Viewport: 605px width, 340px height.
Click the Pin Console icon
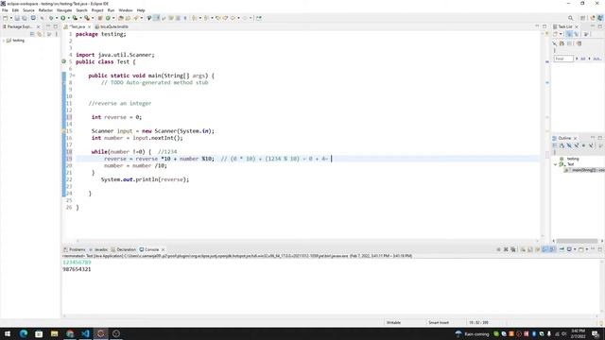point(562,249)
